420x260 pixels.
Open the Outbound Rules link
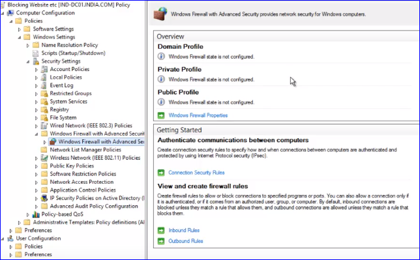(186, 241)
